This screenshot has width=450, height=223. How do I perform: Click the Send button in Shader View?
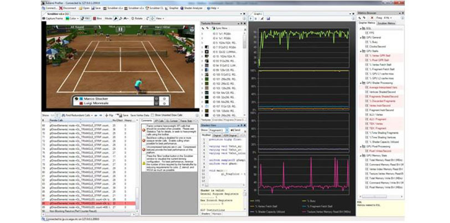pyautogui.click(x=236, y=130)
